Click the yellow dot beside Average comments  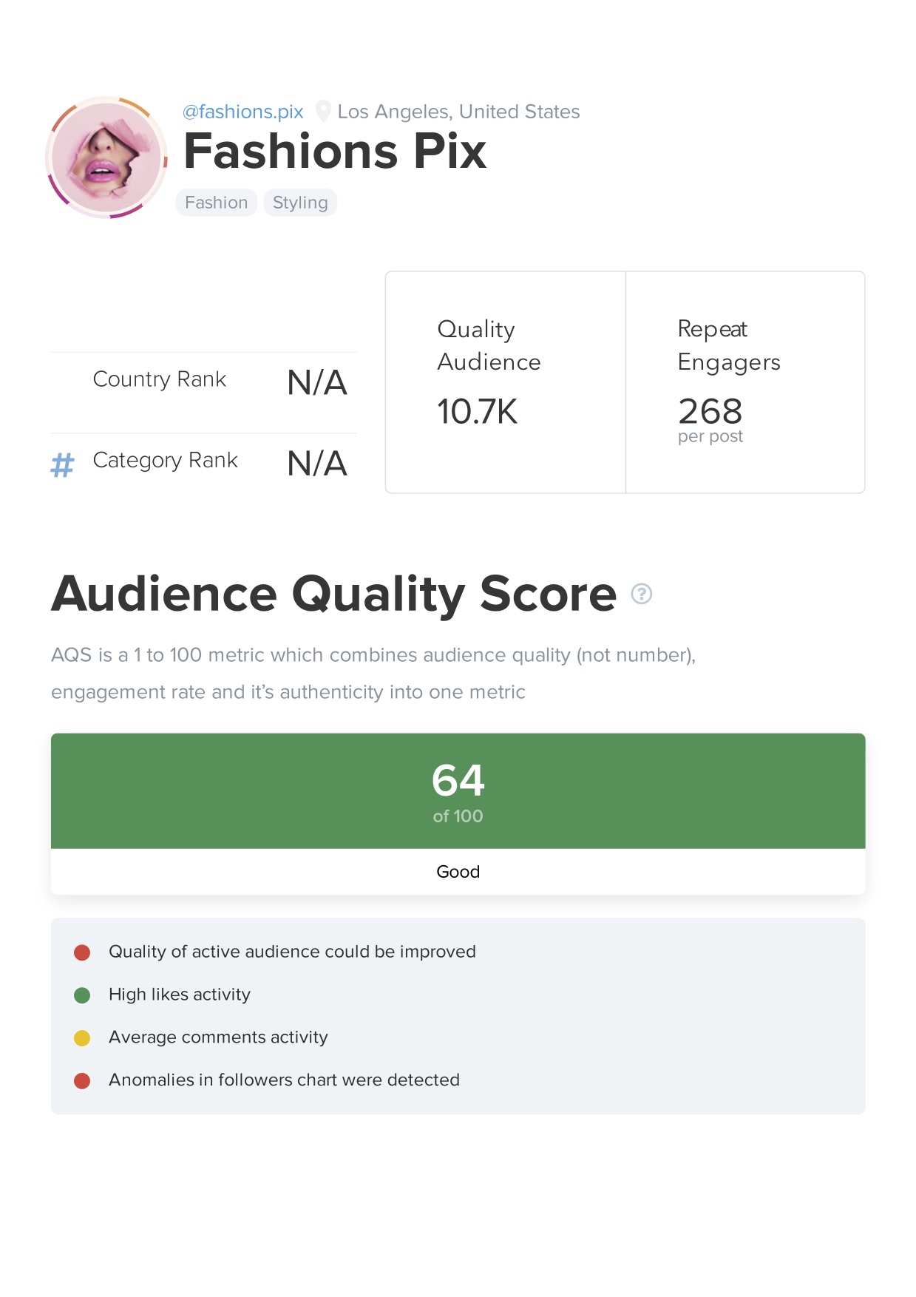[82, 1038]
